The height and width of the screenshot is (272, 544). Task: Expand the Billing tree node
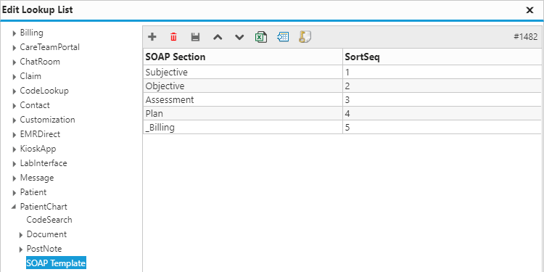pyautogui.click(x=15, y=33)
